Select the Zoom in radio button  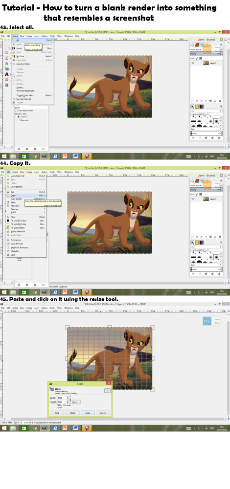pyautogui.click(x=19, y=117)
